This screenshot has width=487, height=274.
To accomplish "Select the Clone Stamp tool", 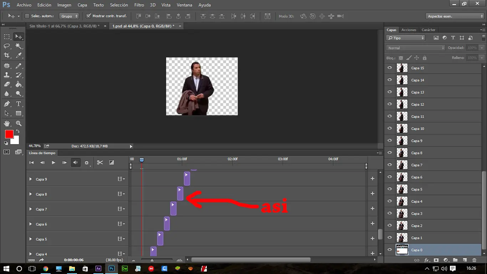I will click(x=7, y=75).
